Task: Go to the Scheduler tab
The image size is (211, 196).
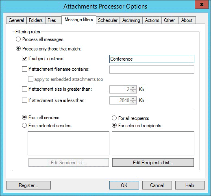Action: pos(108,20)
